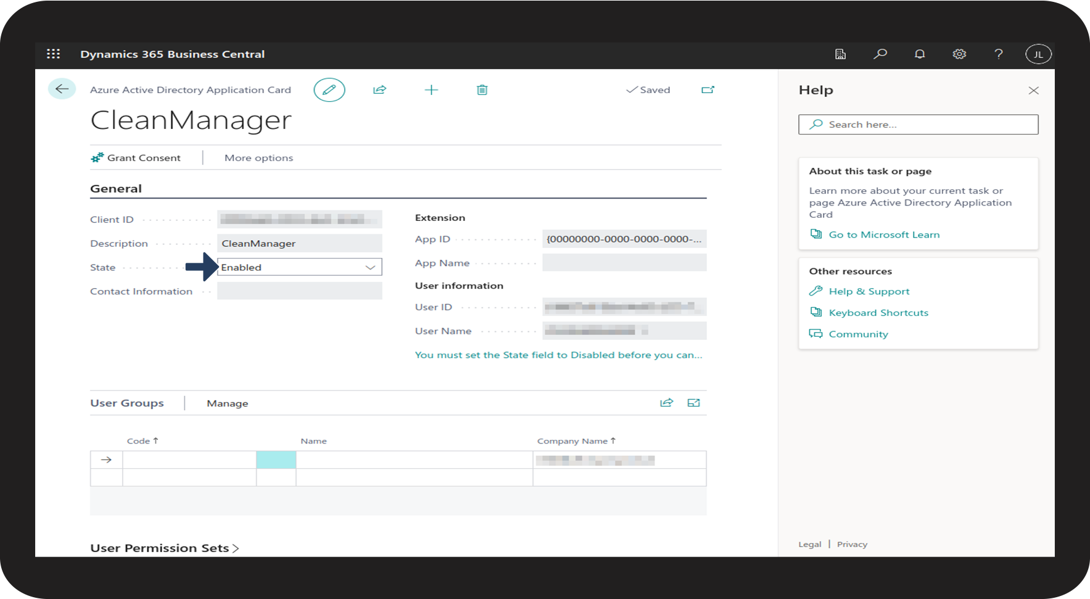Show notifications bell

[x=920, y=54]
